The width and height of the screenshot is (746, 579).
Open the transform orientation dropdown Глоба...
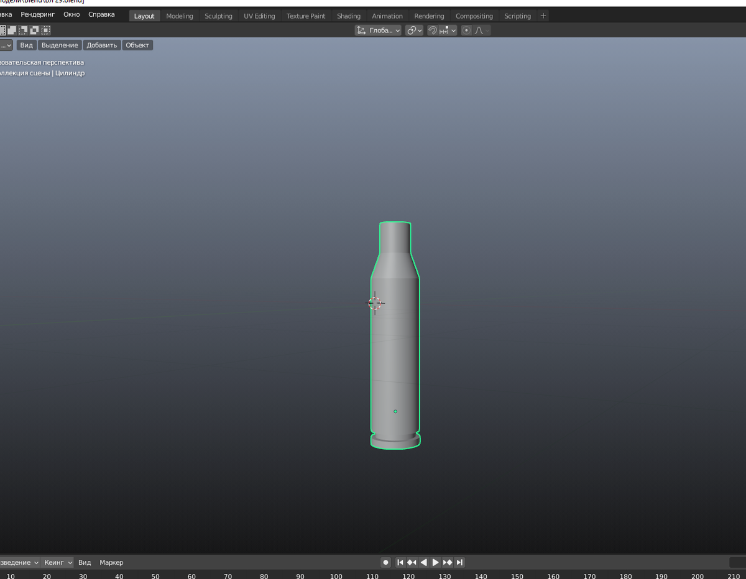(x=378, y=30)
